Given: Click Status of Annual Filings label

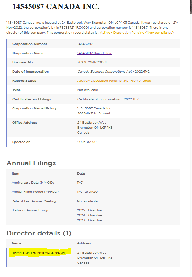Looking at the screenshot, I should (x=31, y=210).
